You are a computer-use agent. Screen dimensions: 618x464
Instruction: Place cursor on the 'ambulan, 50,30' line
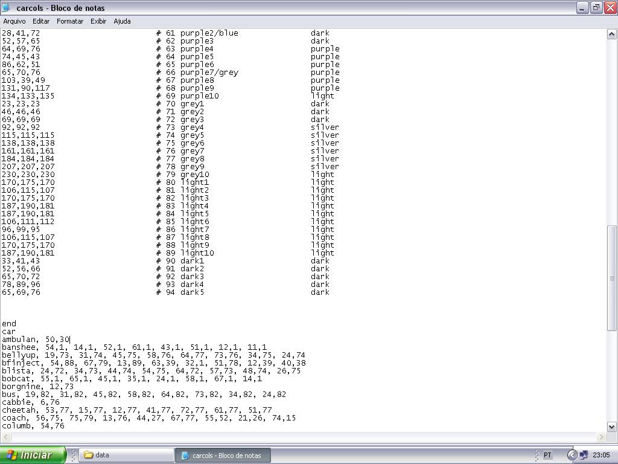click(36, 340)
